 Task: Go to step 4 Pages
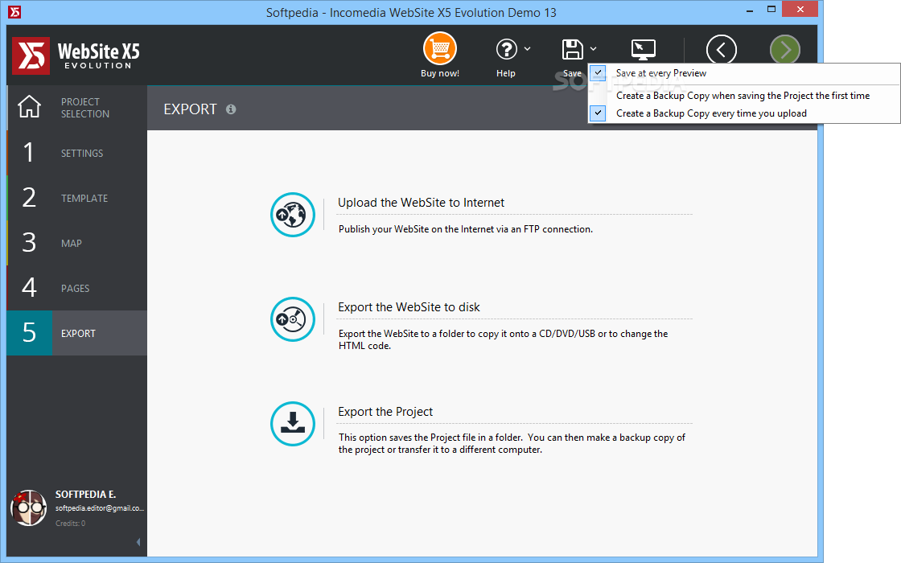[77, 288]
